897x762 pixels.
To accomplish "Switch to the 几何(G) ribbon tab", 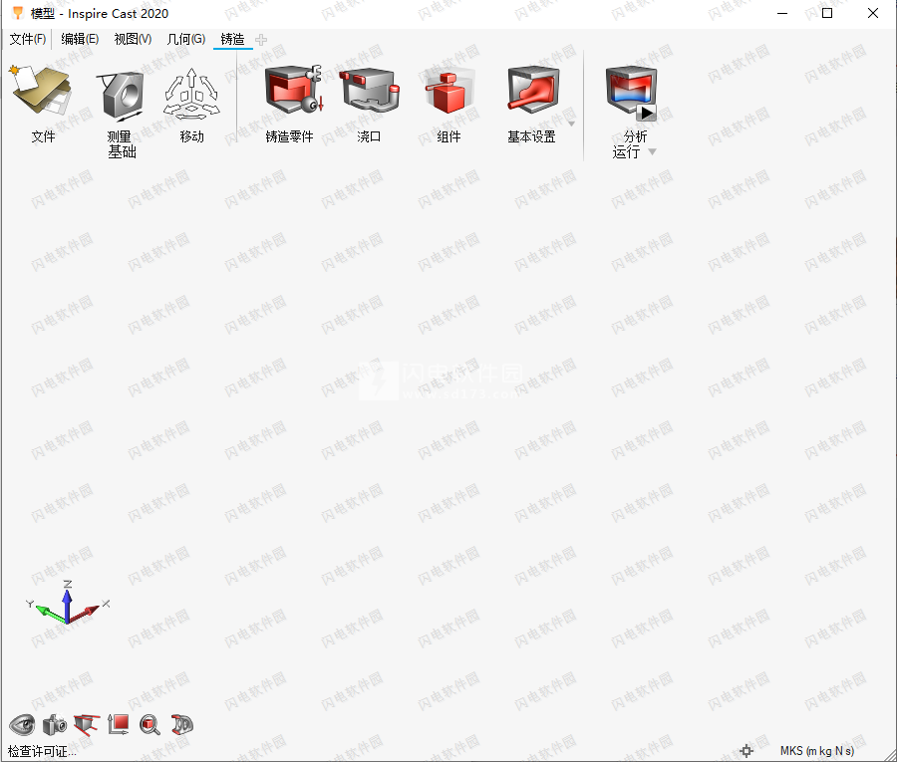I will click(x=186, y=39).
